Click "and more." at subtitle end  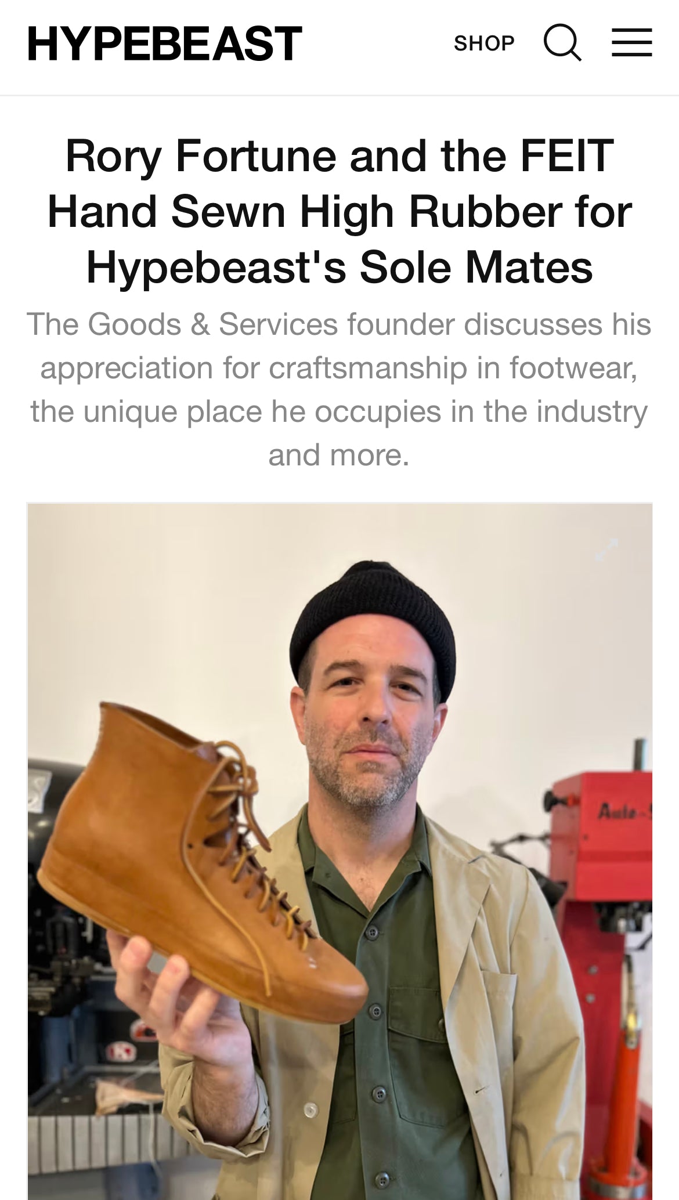(339, 455)
